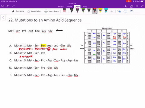
Task: Choose Insert Space tool
Action: 51,11
